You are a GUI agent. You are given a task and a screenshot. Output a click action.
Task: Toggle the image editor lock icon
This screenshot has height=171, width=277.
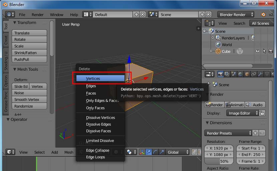coord(262,113)
